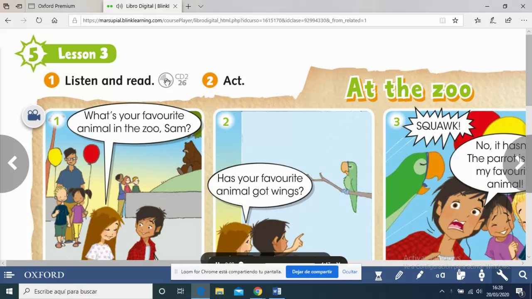
Task: Open the notes with paperclip tool
Action: pyautogui.click(x=461, y=275)
